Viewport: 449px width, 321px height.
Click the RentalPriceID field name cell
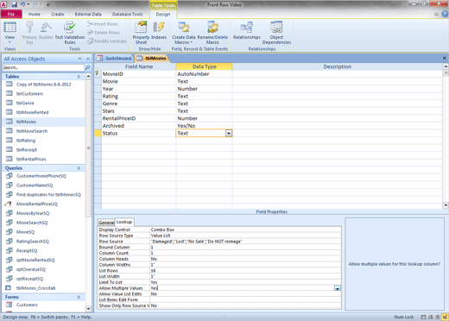(x=139, y=118)
